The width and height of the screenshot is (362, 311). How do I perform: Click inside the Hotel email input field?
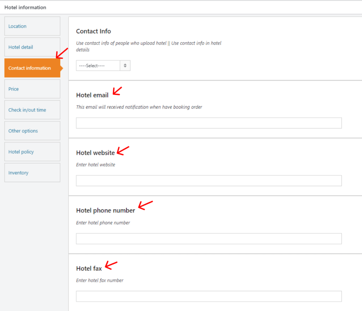(209, 123)
